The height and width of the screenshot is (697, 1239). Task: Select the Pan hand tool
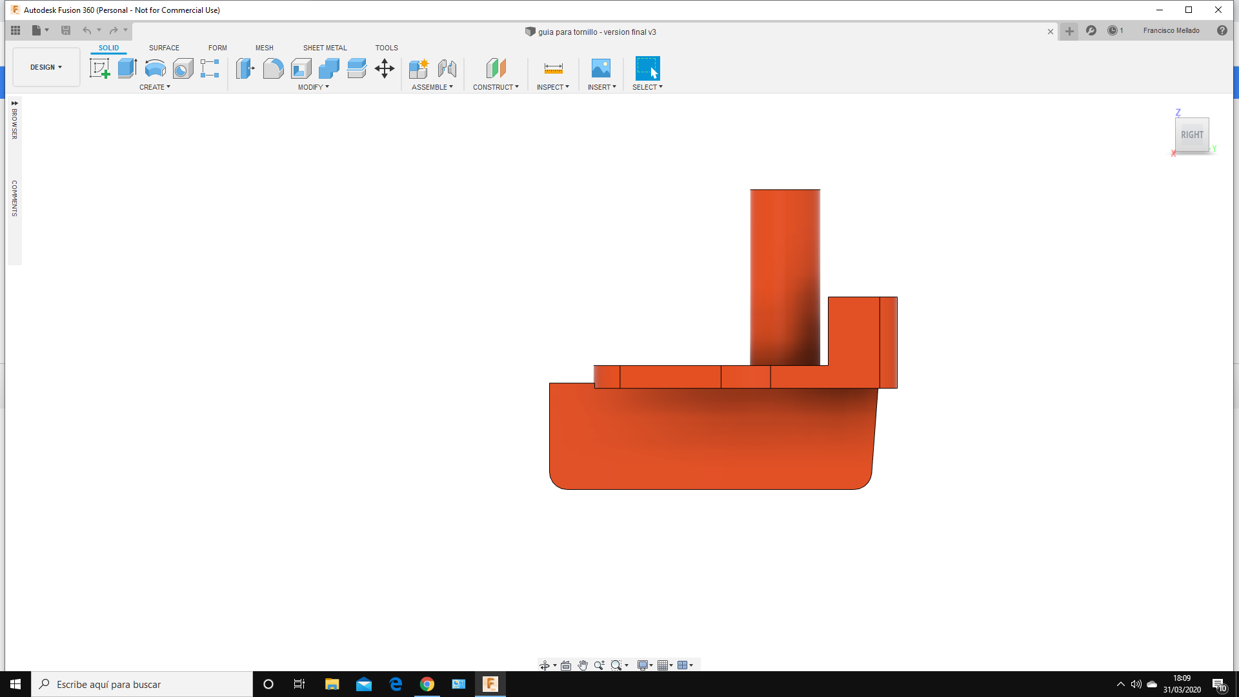coord(583,665)
